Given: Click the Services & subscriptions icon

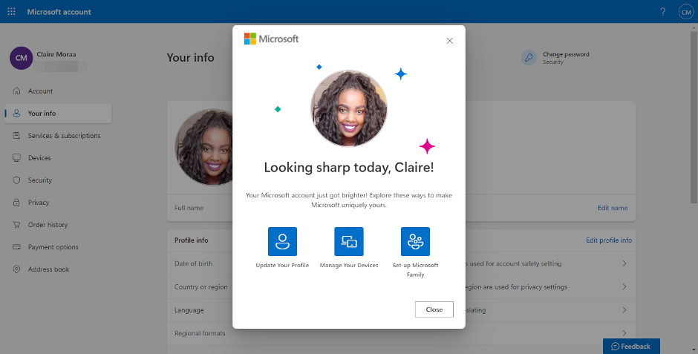Looking at the screenshot, I should [16, 135].
